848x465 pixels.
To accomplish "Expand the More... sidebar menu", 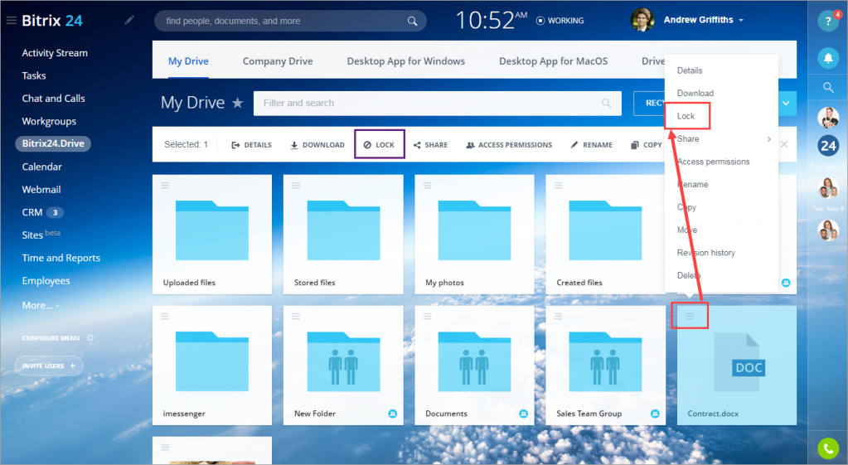I will (41, 306).
